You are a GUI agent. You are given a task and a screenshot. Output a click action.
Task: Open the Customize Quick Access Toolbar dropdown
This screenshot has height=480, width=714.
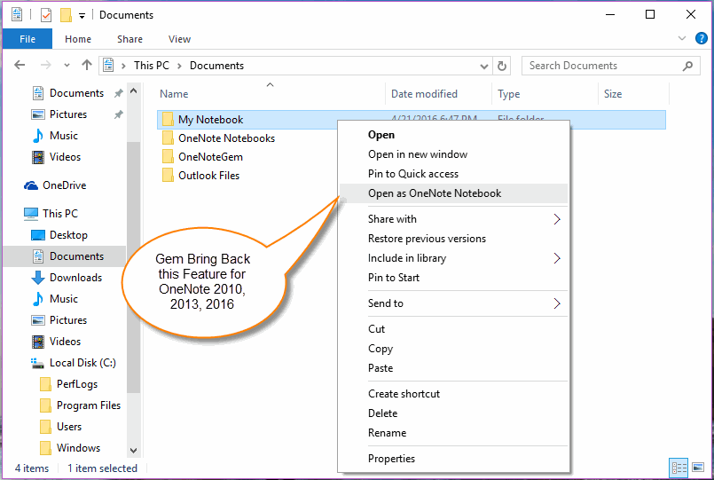point(82,16)
